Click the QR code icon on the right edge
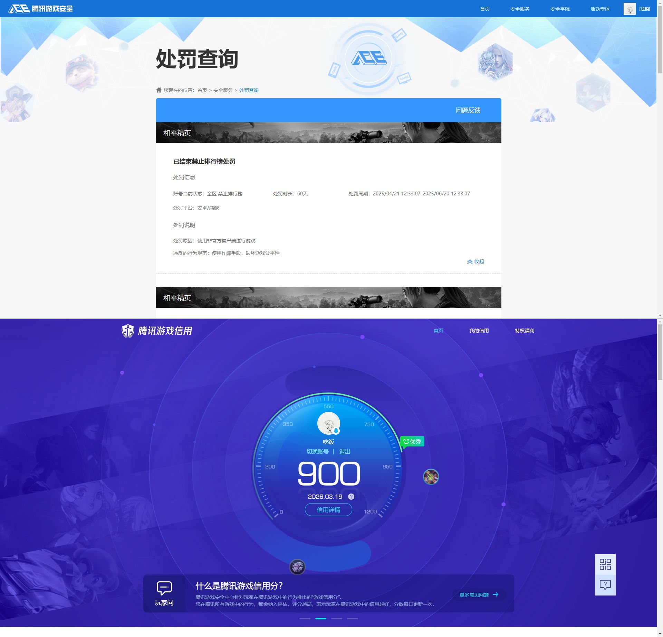 pyautogui.click(x=606, y=564)
